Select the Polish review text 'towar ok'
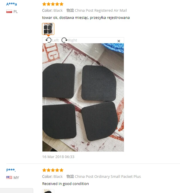 pyautogui.click(x=50, y=17)
